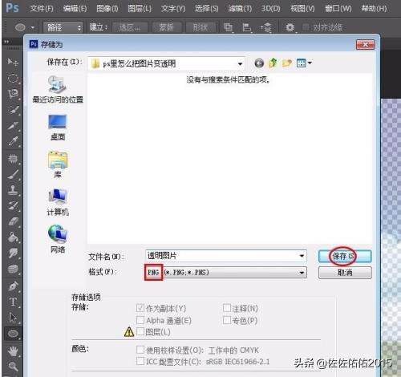Screen dimensions: 401x377
Task: Expand the 保存在 folder dropdown
Action: click(x=240, y=64)
